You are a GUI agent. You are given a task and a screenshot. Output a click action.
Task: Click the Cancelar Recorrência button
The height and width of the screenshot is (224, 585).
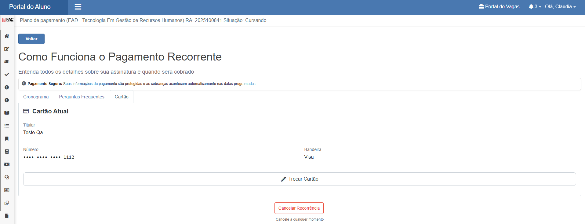299,208
